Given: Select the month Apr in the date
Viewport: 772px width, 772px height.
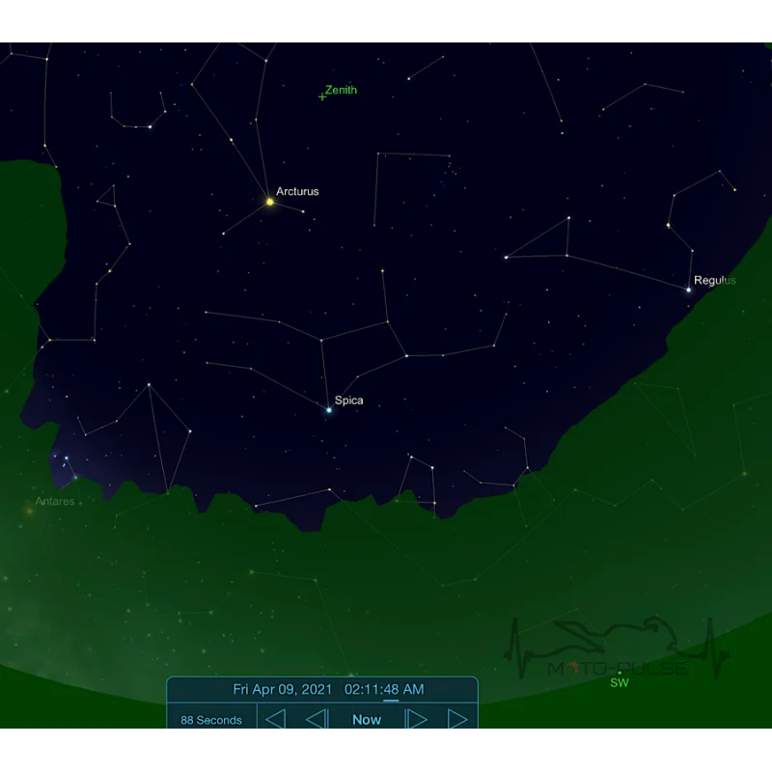Looking at the screenshot, I should coord(262,689).
